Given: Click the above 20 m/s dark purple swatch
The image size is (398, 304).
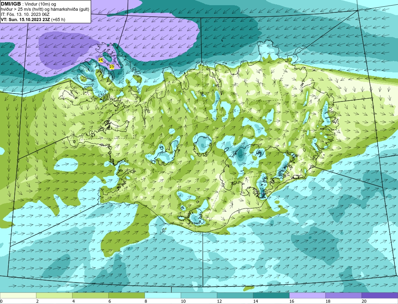Looking at the screenshot, I should click(380, 295).
